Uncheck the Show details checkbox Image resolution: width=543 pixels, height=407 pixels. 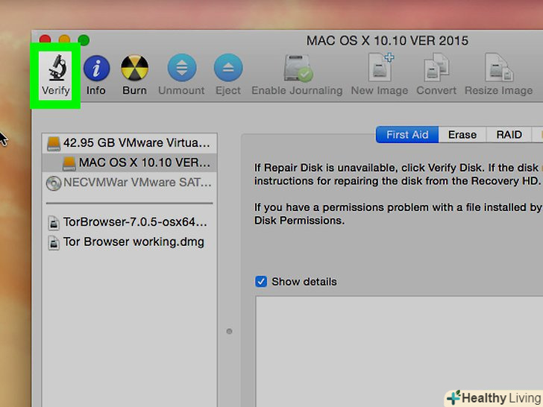point(261,282)
